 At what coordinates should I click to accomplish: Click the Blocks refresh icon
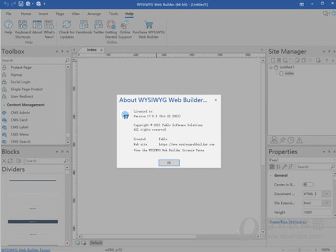(x=10, y=161)
